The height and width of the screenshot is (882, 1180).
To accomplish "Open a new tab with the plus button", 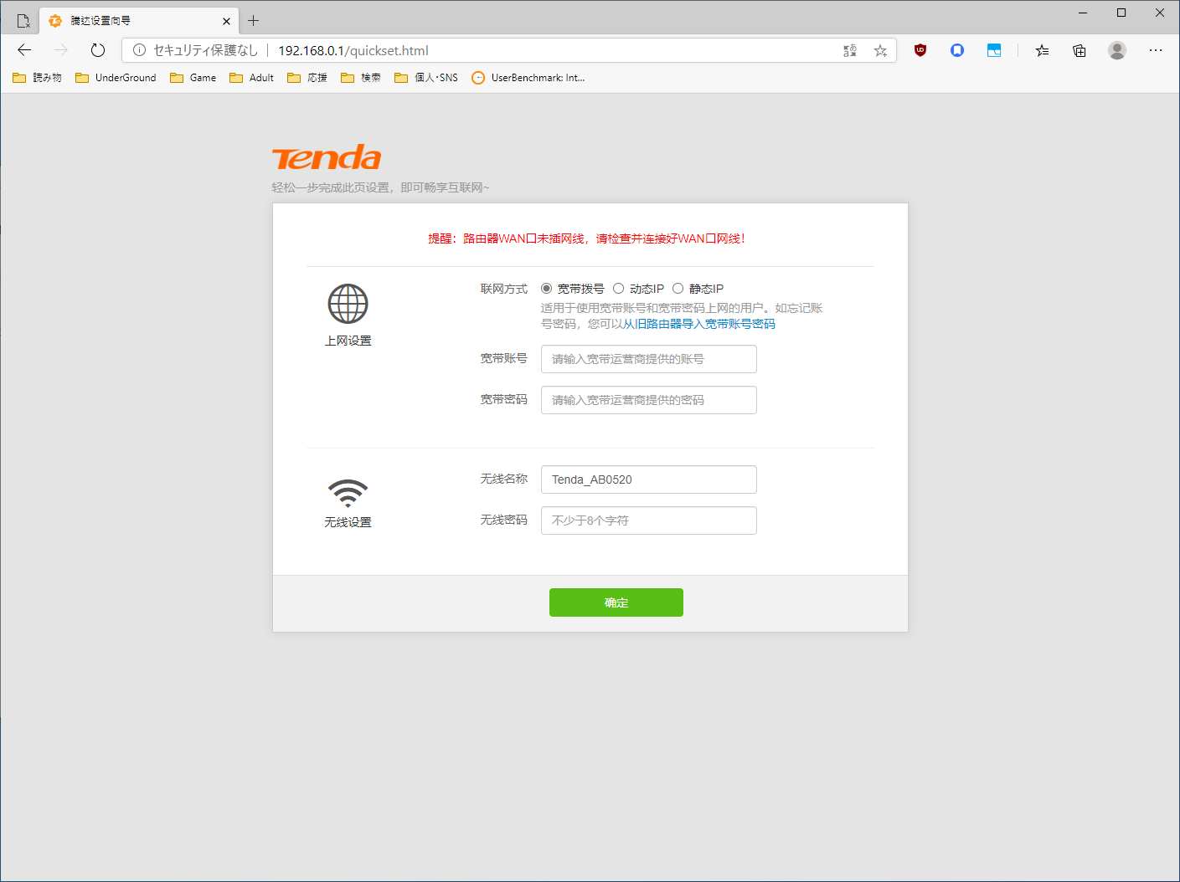I will click(x=254, y=21).
